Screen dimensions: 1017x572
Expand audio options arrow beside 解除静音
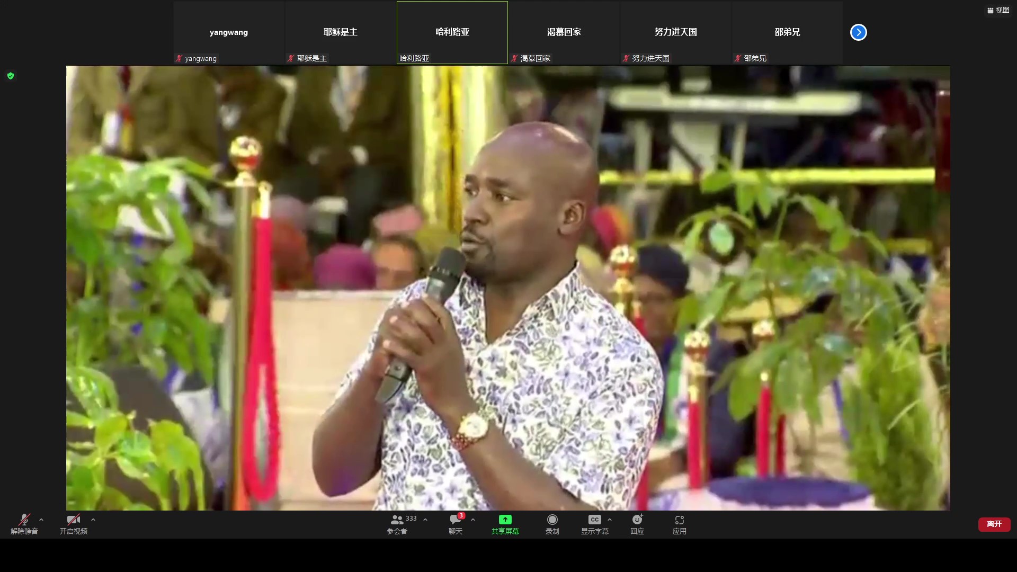[41, 520]
